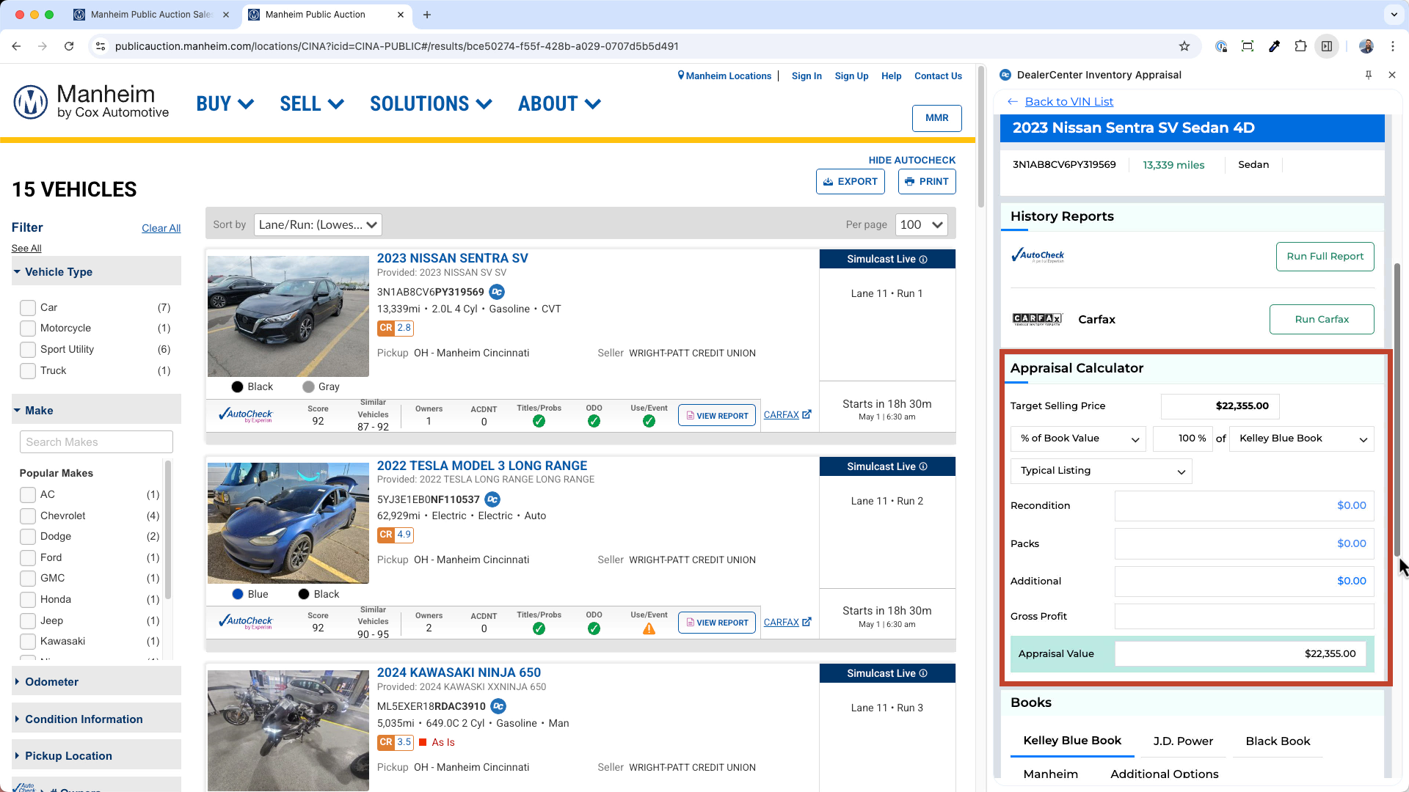Toggle the browser side panel icon
This screenshot has width=1409, height=792.
tap(1327, 46)
